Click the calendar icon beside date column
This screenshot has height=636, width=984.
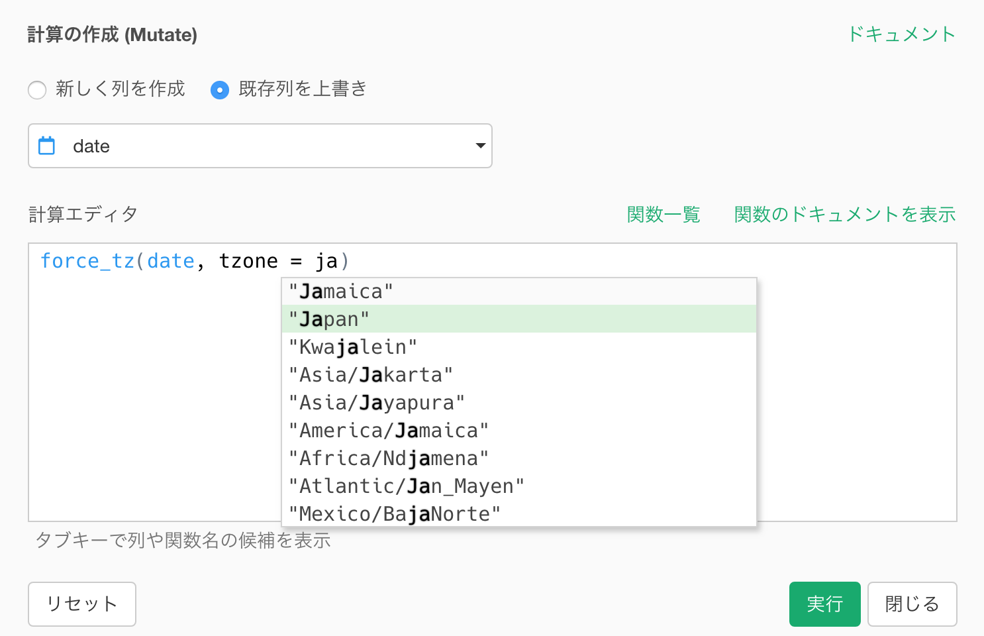click(47, 145)
